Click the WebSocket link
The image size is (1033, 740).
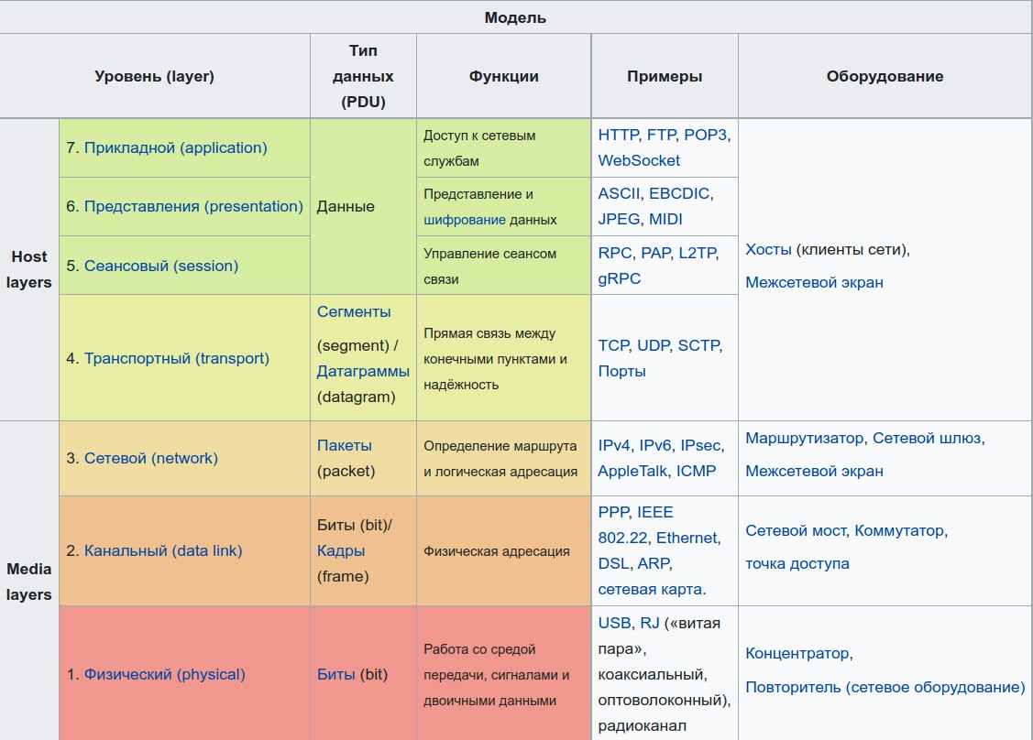tap(639, 160)
